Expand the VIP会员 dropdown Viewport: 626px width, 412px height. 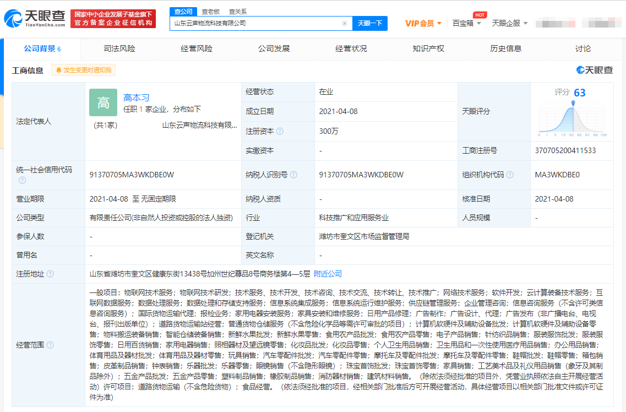click(423, 23)
